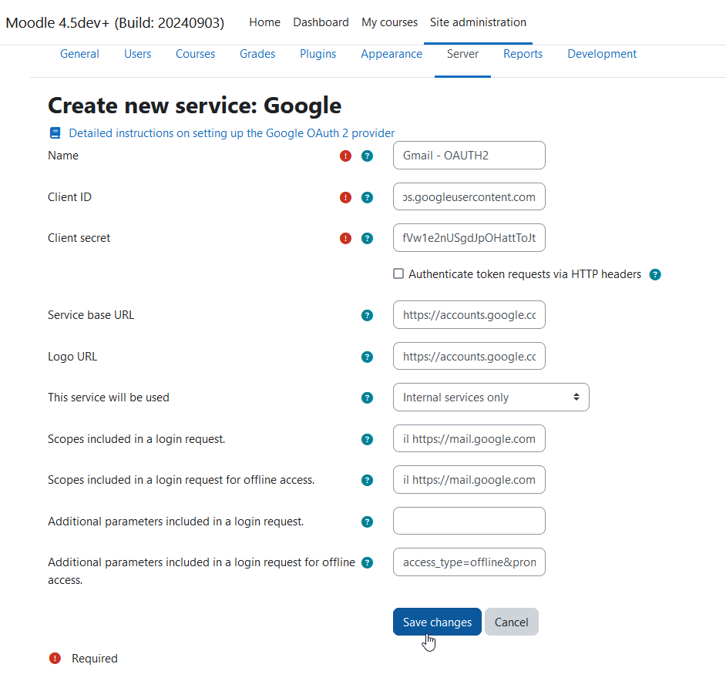This screenshot has width=726, height=691.
Task: Select the Server tab
Action: pos(462,54)
